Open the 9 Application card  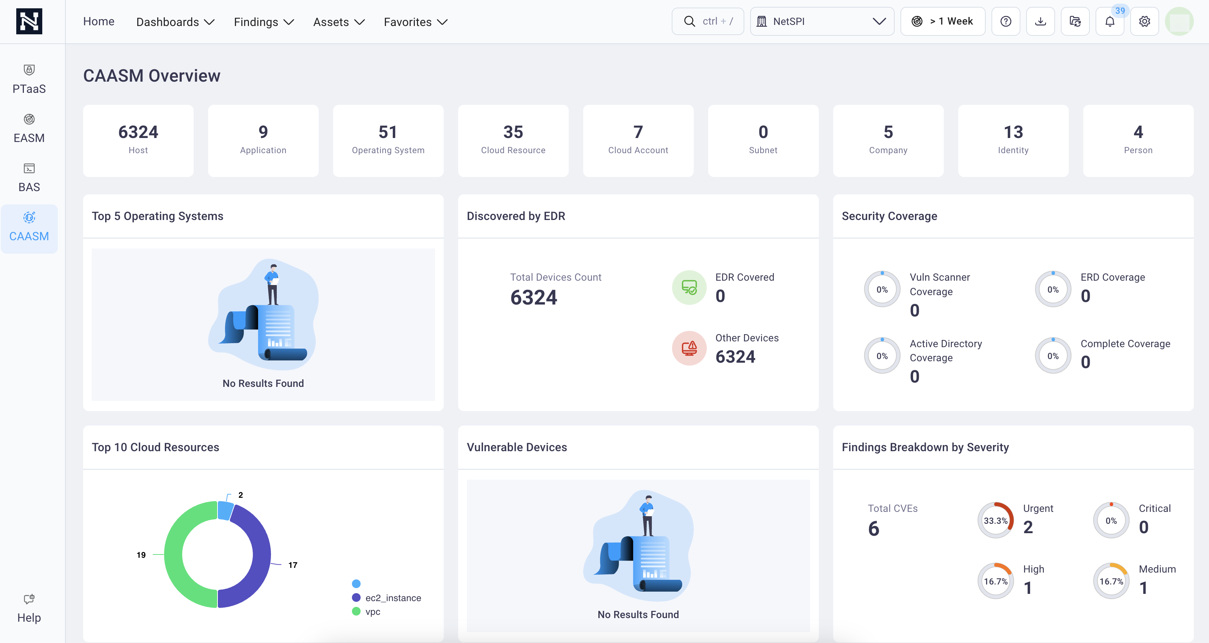tap(263, 141)
